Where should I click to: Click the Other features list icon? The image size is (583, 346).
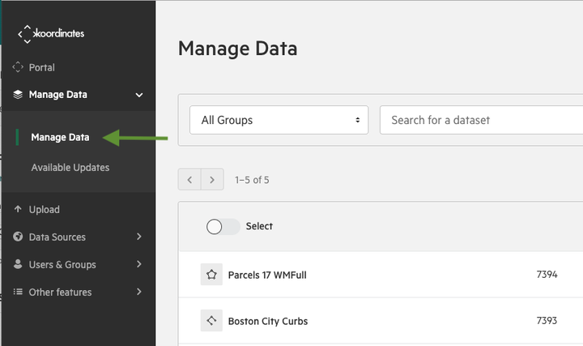18,292
